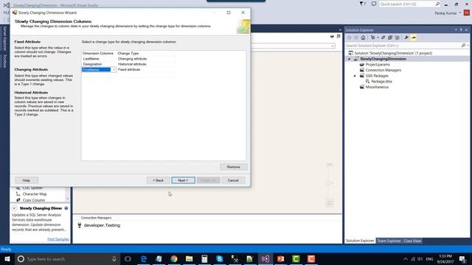Click the Back button in the wizard
This screenshot has height=265, width=472.
pyautogui.click(x=158, y=180)
